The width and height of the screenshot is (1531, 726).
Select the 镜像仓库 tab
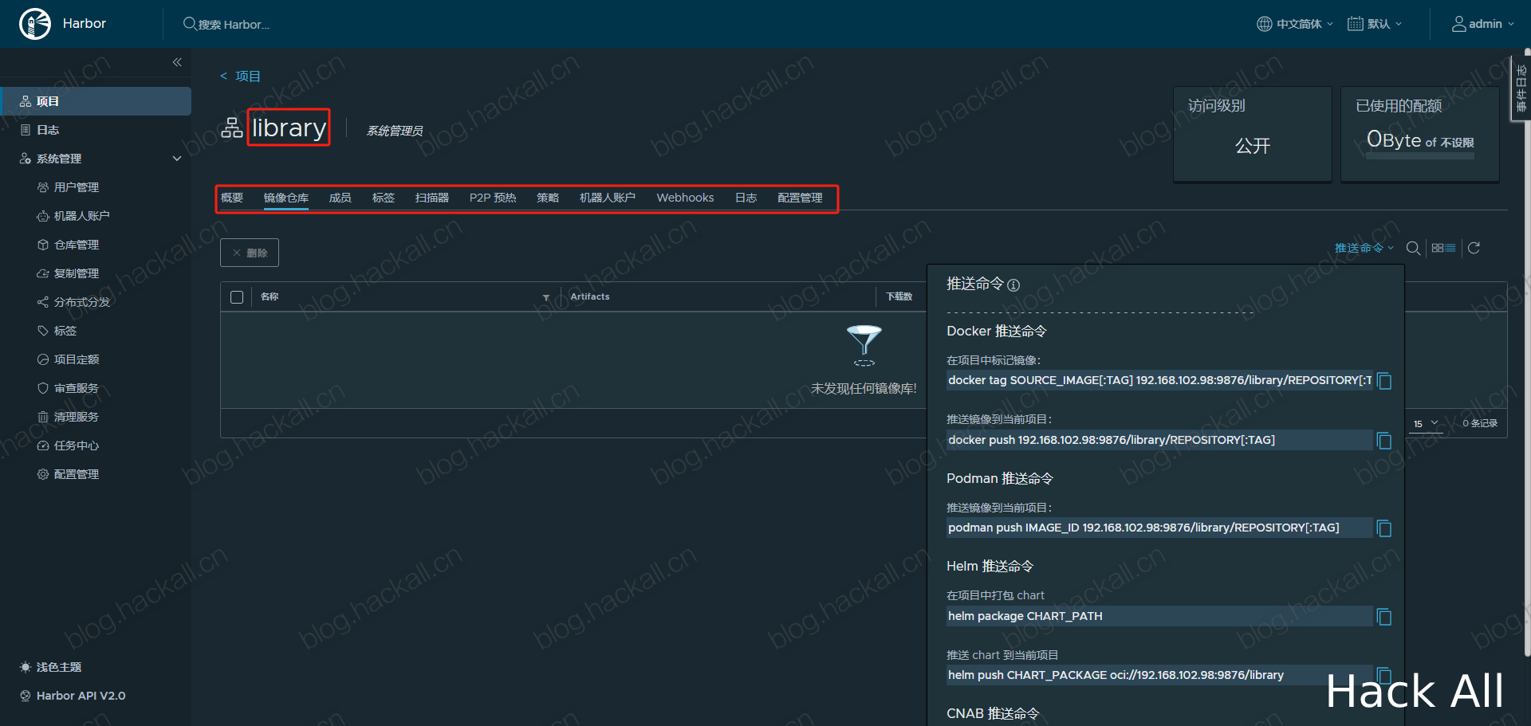click(286, 198)
